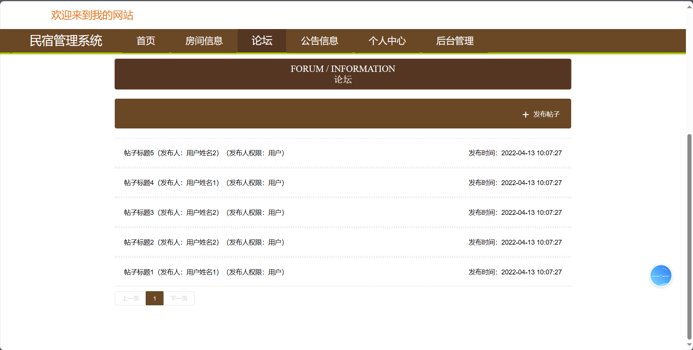The height and width of the screenshot is (350, 693).
Task: Open the 首页 navigation tab
Action: tap(146, 41)
